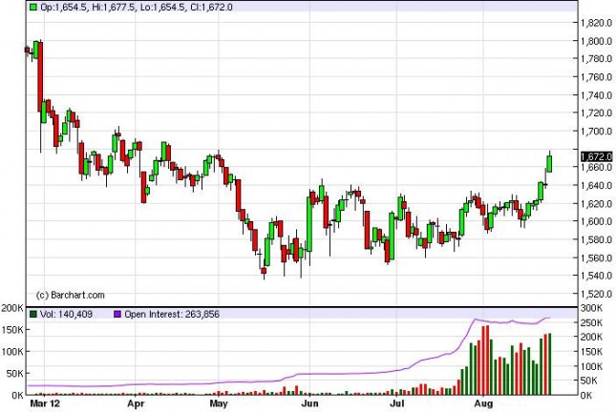The height and width of the screenshot is (412, 616).
Task: Click the 'Jul' date axis label
Action: 396,403
